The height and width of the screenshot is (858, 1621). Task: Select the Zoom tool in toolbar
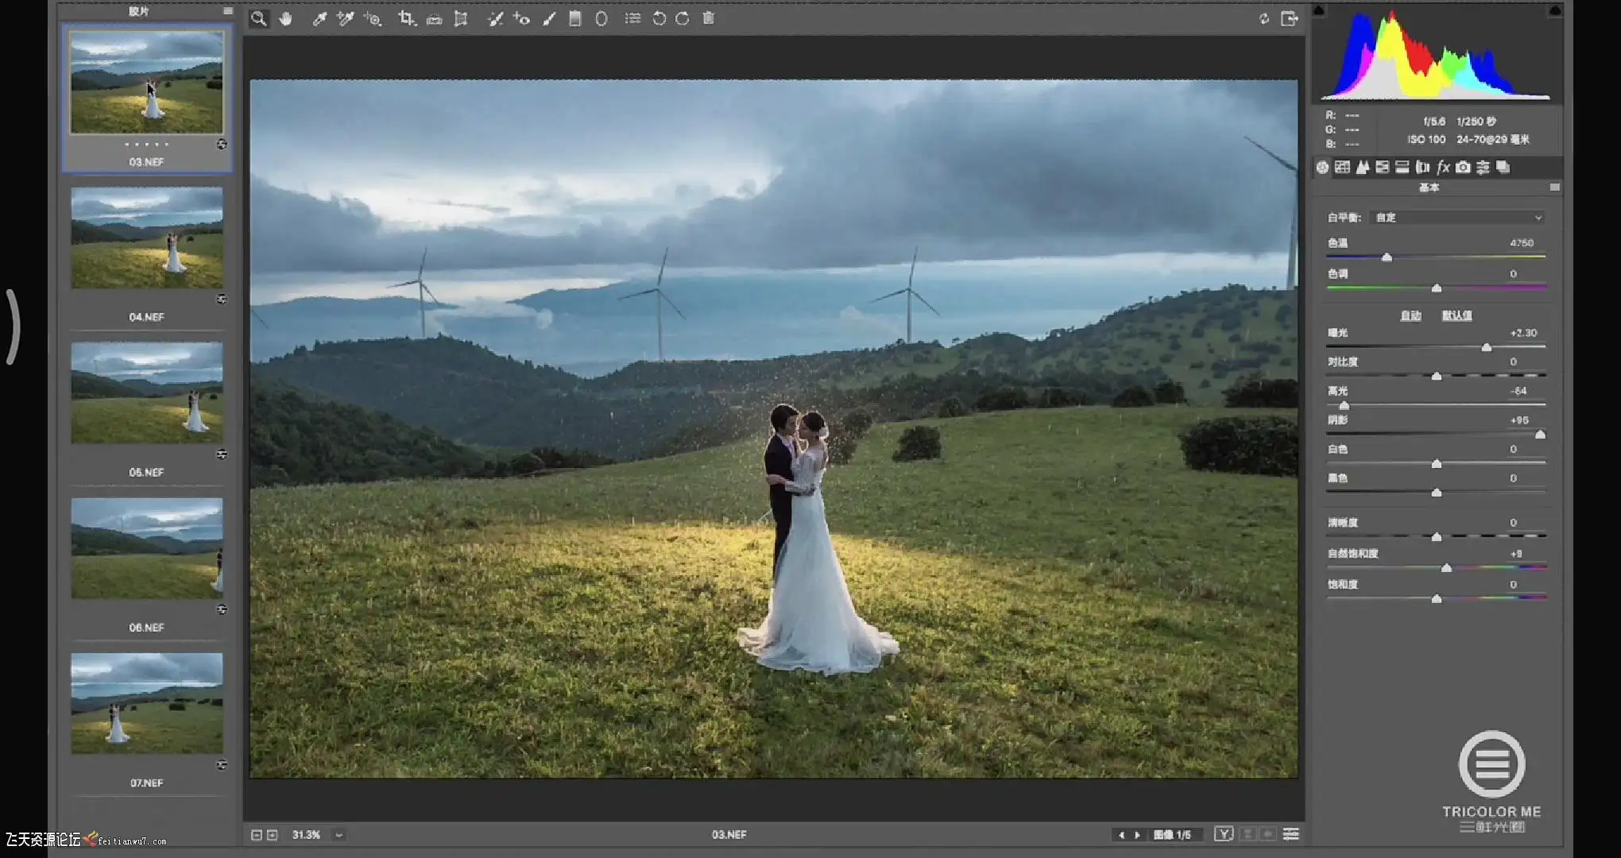coord(258,19)
